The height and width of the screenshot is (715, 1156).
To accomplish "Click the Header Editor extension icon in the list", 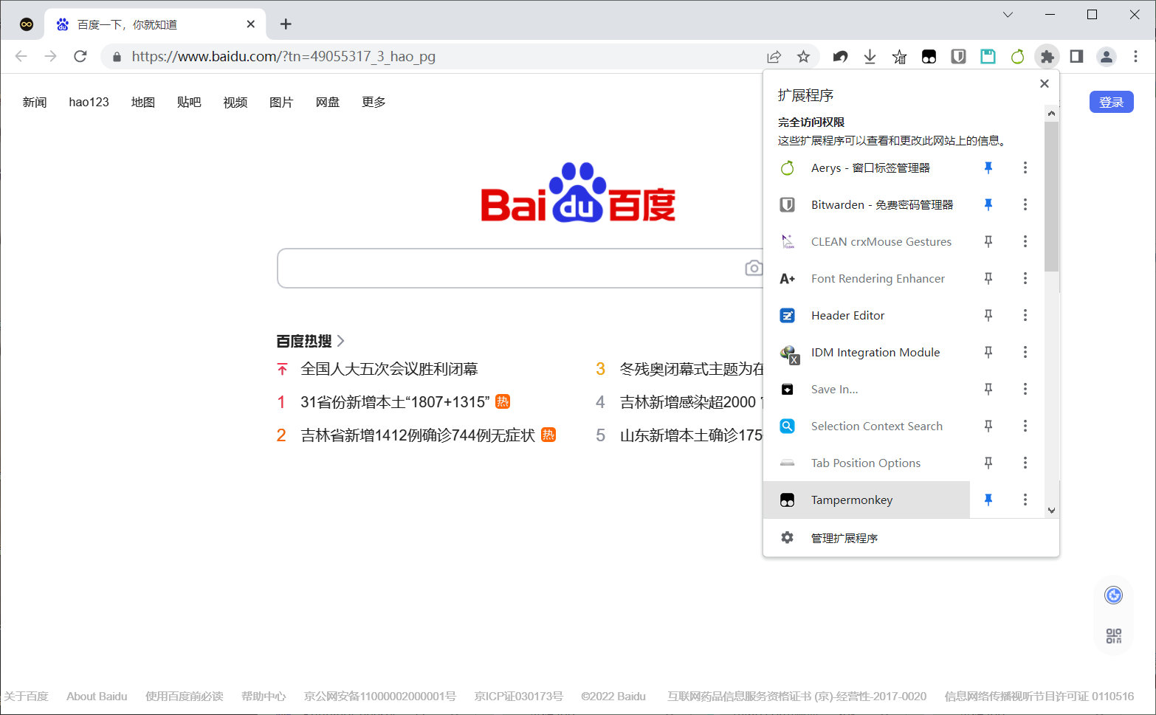I will 788,316.
